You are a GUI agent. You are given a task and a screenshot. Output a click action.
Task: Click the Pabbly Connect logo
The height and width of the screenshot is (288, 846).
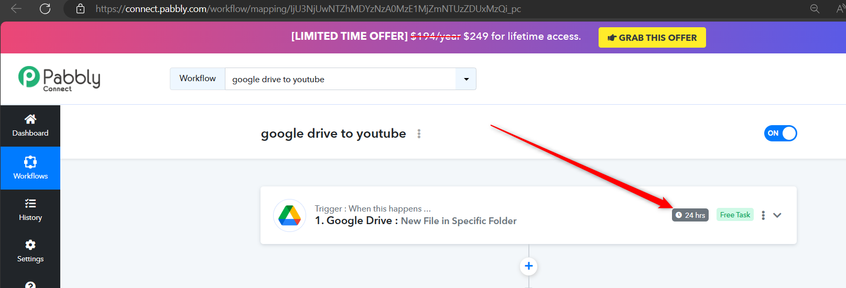coord(59,79)
